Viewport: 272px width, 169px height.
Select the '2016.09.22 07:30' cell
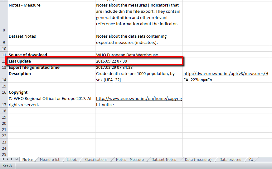click(x=139, y=61)
